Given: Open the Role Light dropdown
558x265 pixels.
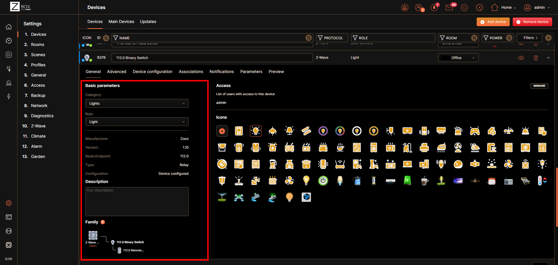Looking at the screenshot, I should [x=137, y=122].
